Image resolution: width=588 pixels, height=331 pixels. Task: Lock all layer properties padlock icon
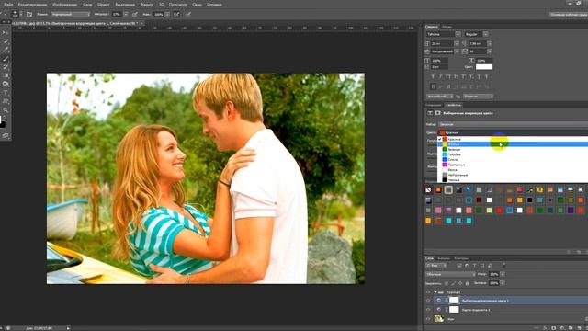[x=468, y=283]
